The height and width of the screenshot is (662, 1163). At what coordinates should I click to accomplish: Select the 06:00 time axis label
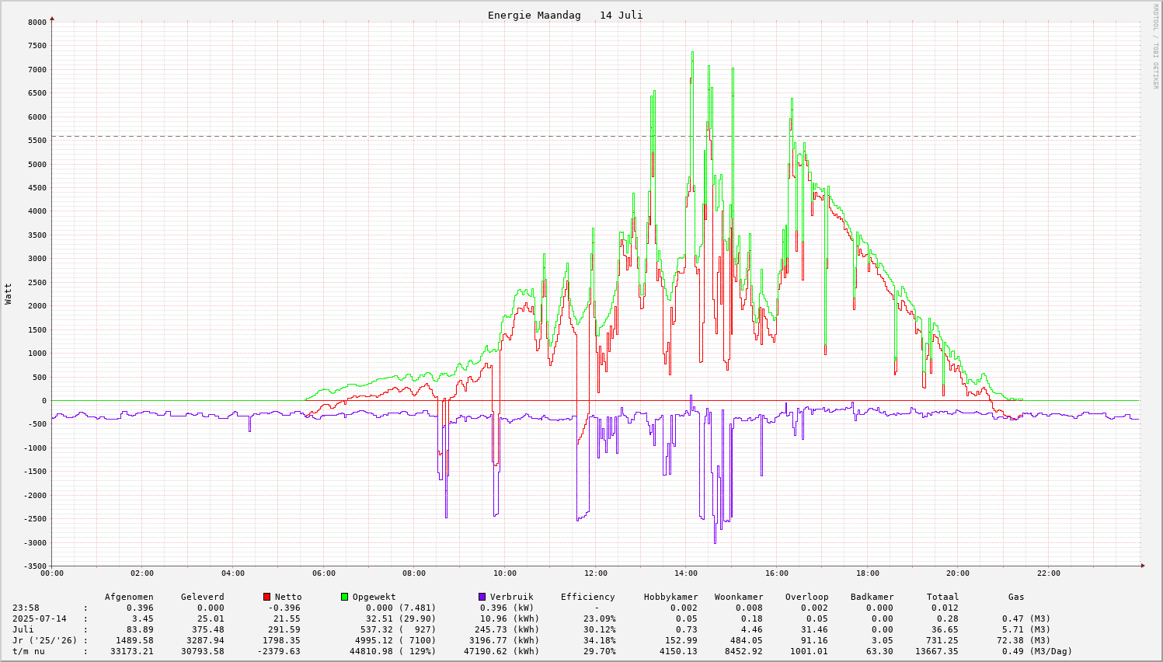[323, 573]
